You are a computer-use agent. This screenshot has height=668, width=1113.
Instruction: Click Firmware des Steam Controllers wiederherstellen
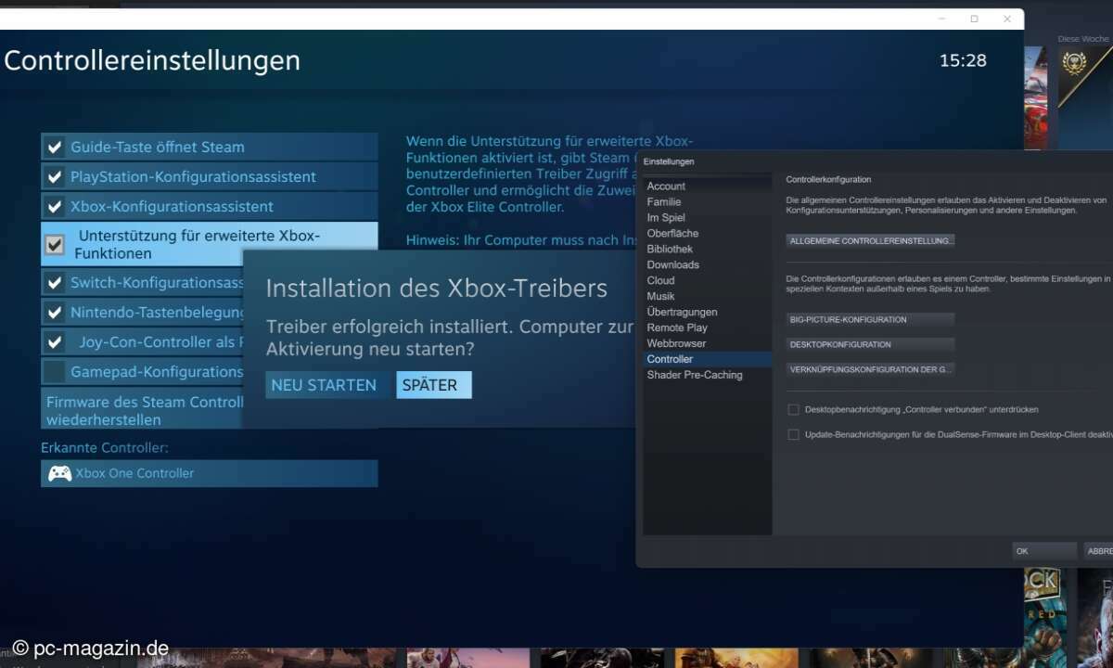144,411
